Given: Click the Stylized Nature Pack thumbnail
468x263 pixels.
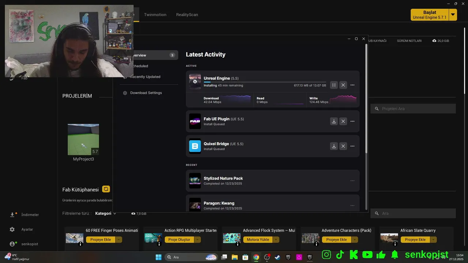Looking at the screenshot, I should pos(195,181).
